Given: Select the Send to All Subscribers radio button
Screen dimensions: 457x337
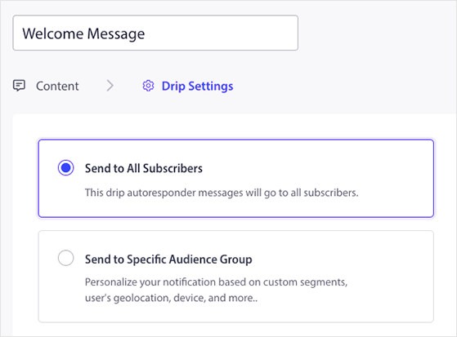Looking at the screenshot, I should point(66,167).
